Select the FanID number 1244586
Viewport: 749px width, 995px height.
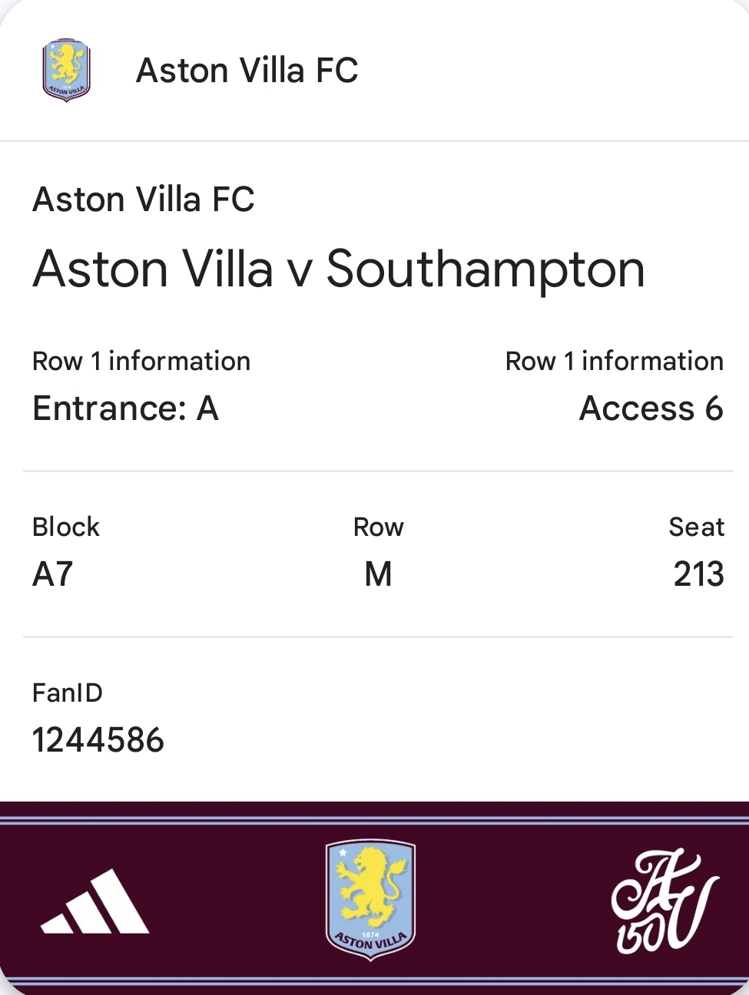tap(98, 740)
